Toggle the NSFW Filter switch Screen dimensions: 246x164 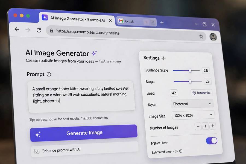tap(212, 140)
